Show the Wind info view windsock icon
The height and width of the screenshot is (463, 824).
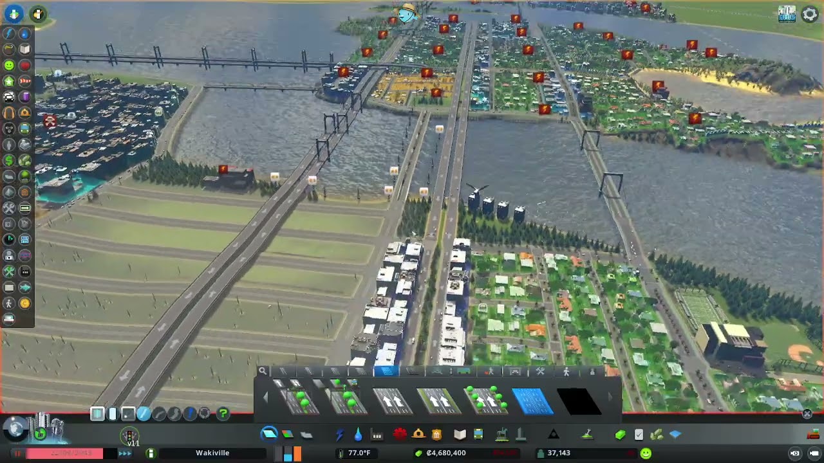pyautogui.click(x=24, y=81)
